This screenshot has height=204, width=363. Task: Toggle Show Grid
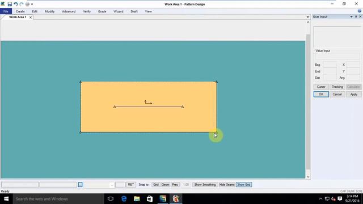(244, 185)
